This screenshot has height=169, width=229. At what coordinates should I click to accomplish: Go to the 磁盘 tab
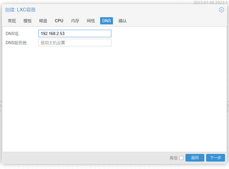pyautogui.click(x=43, y=21)
